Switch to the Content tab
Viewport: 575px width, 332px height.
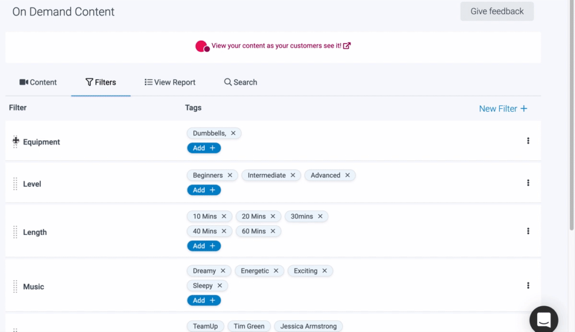(38, 82)
